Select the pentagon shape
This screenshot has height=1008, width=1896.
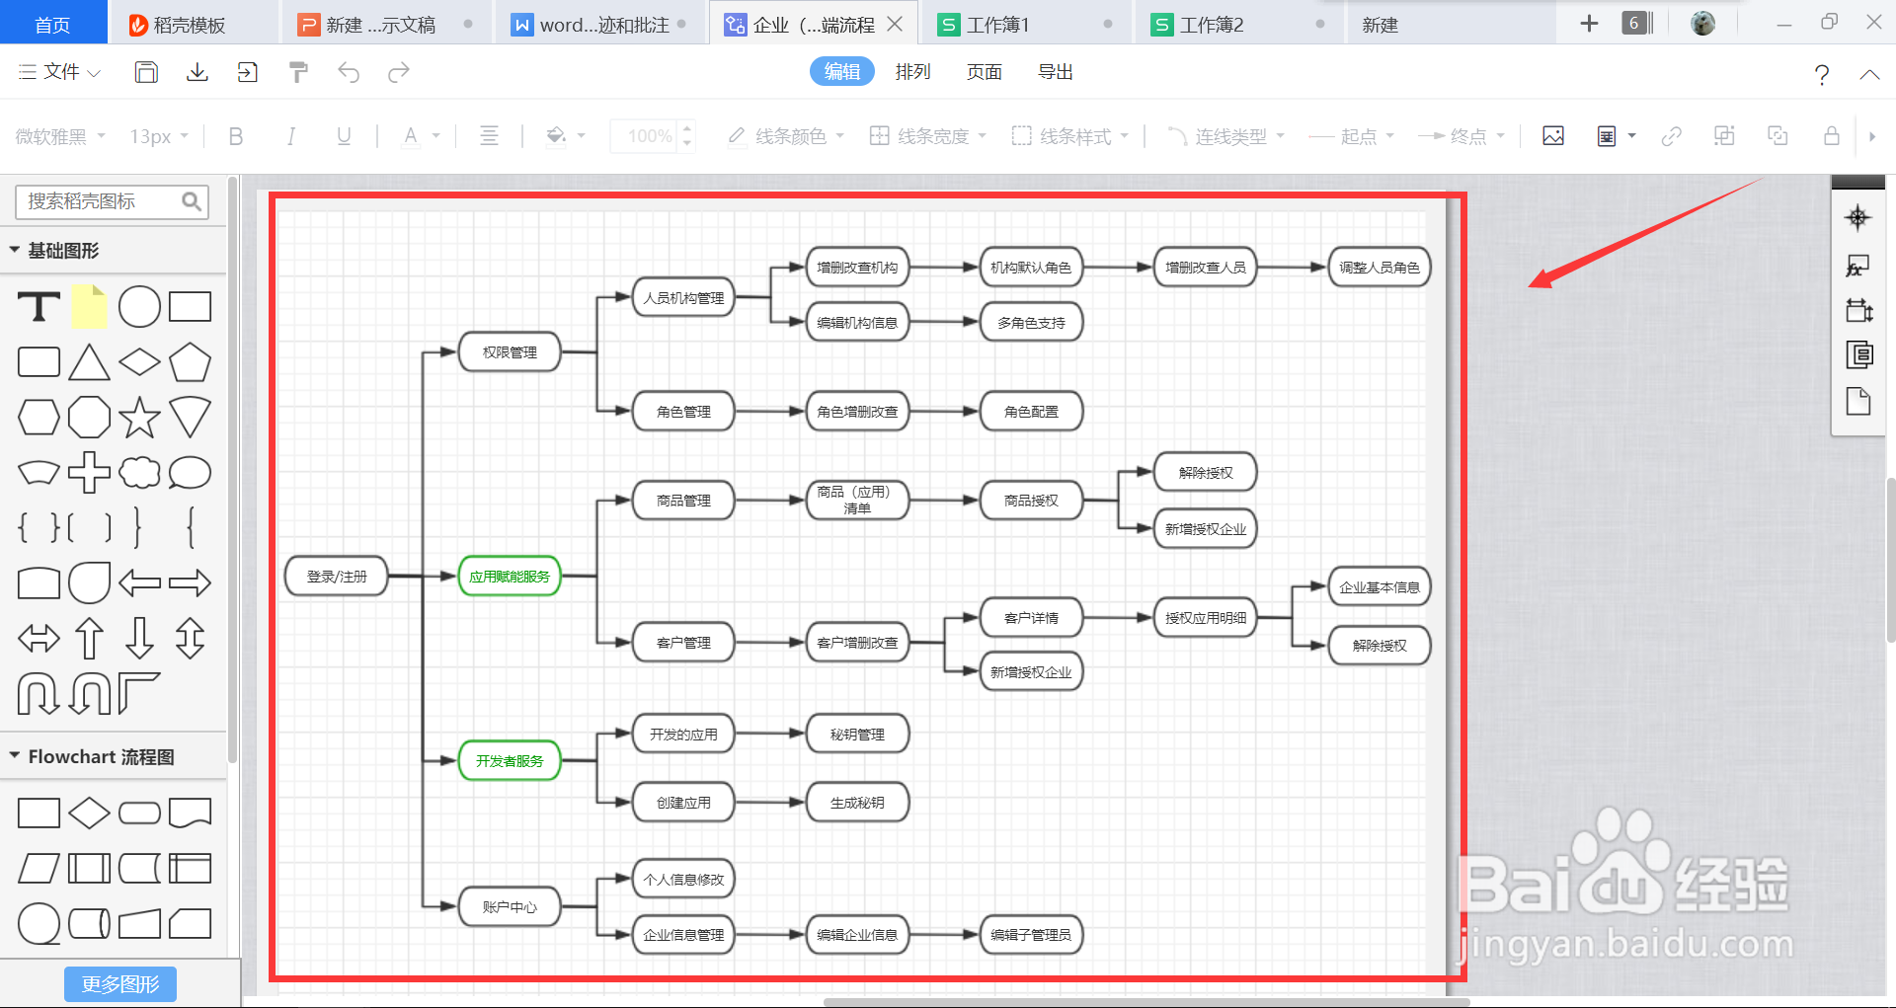(190, 362)
